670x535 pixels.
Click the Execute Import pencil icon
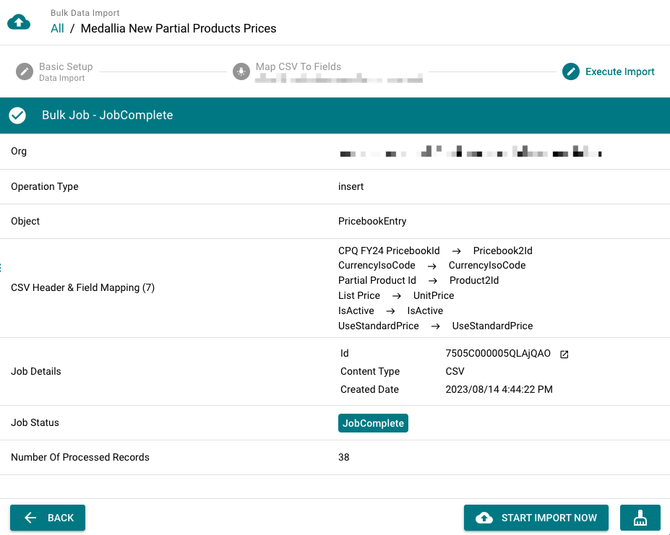click(x=570, y=71)
